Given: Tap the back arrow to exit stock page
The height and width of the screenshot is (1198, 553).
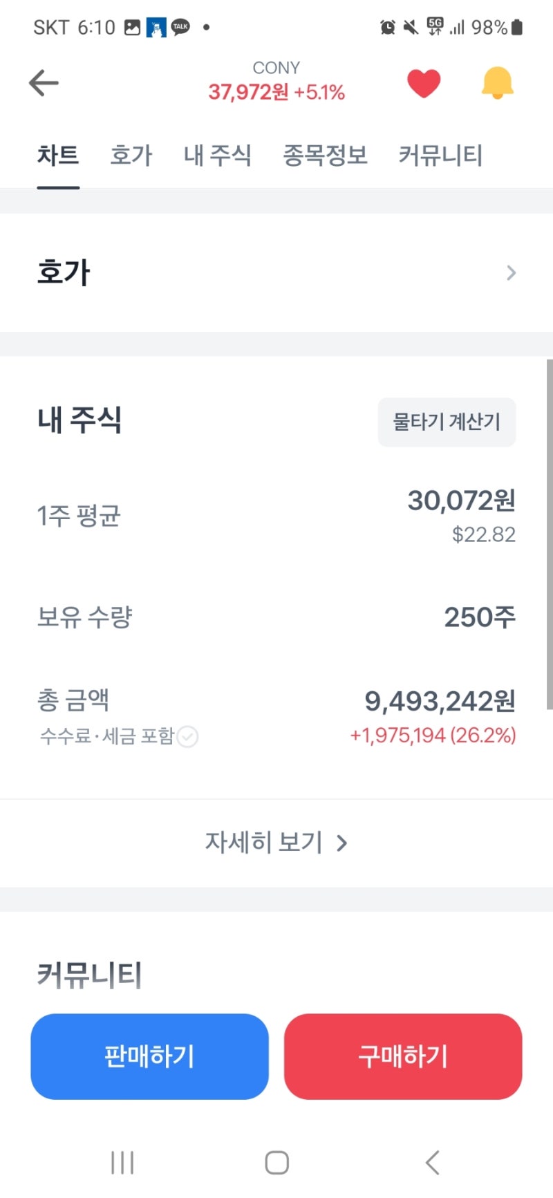Looking at the screenshot, I should [x=43, y=82].
